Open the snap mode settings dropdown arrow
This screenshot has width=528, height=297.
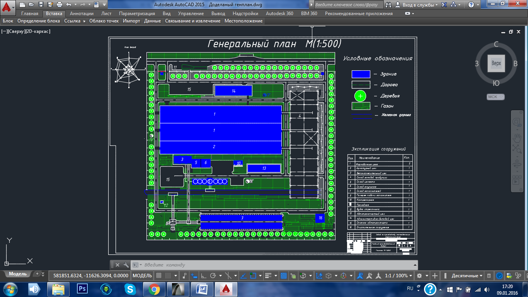point(175,276)
